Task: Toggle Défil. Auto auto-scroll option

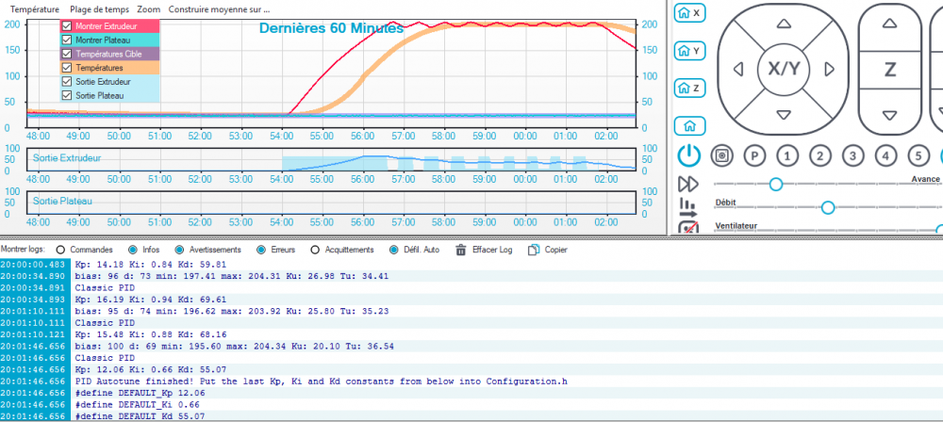Action: pos(394,250)
